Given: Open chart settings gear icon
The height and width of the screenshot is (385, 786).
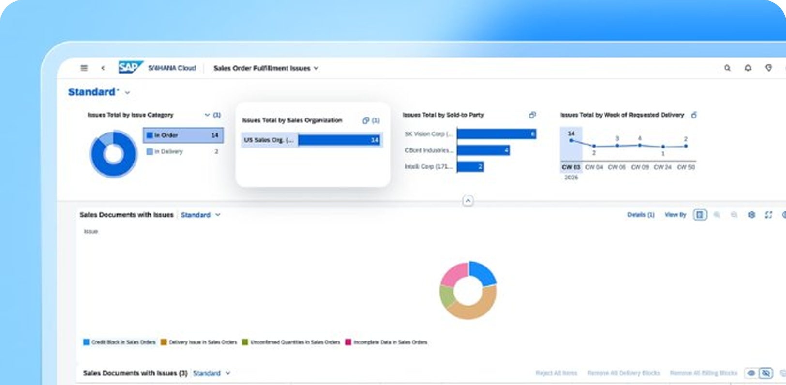Looking at the screenshot, I should pos(751,215).
